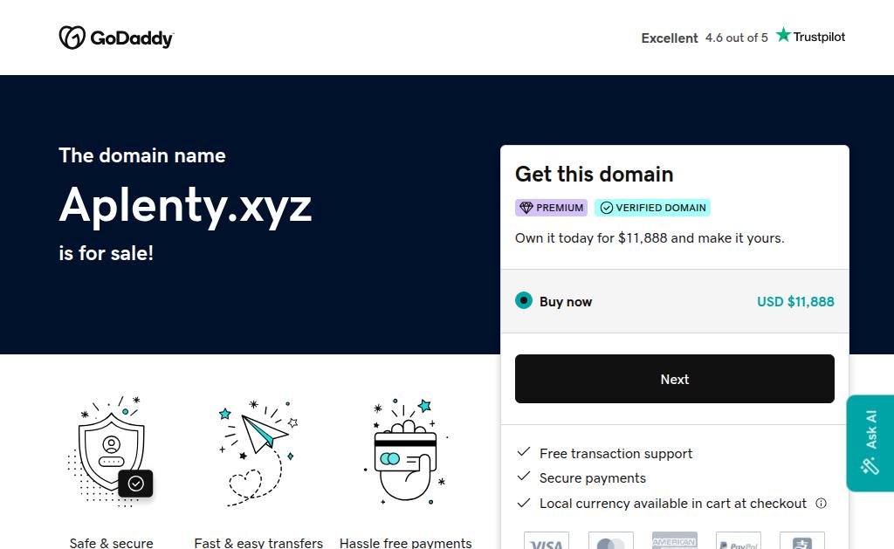Click the Get this domain heading
The width and height of the screenshot is (894, 549).
coord(594,174)
